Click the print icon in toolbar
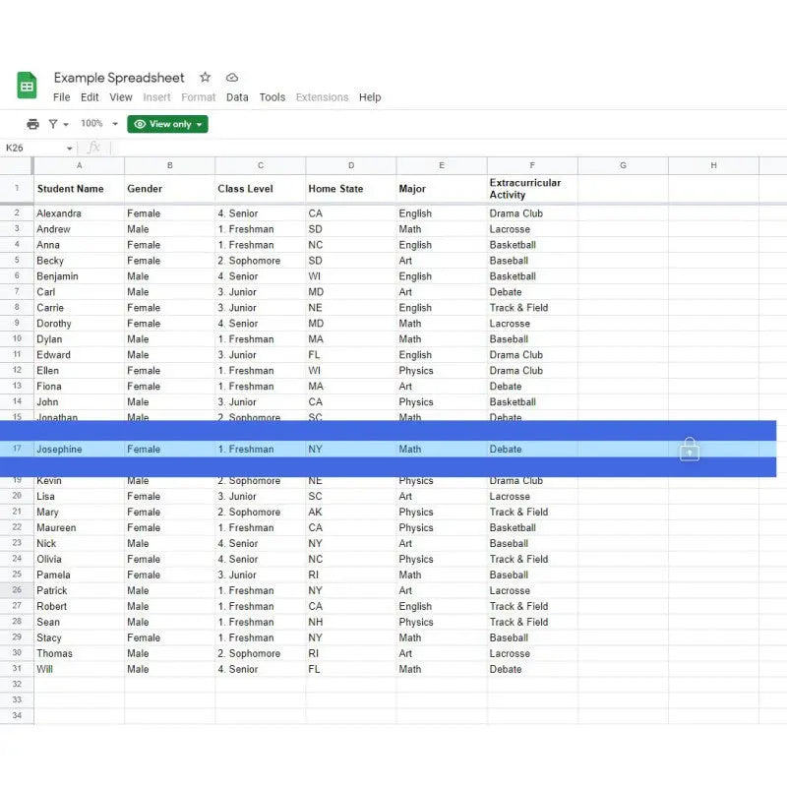Image resolution: width=787 pixels, height=787 pixels. click(32, 124)
